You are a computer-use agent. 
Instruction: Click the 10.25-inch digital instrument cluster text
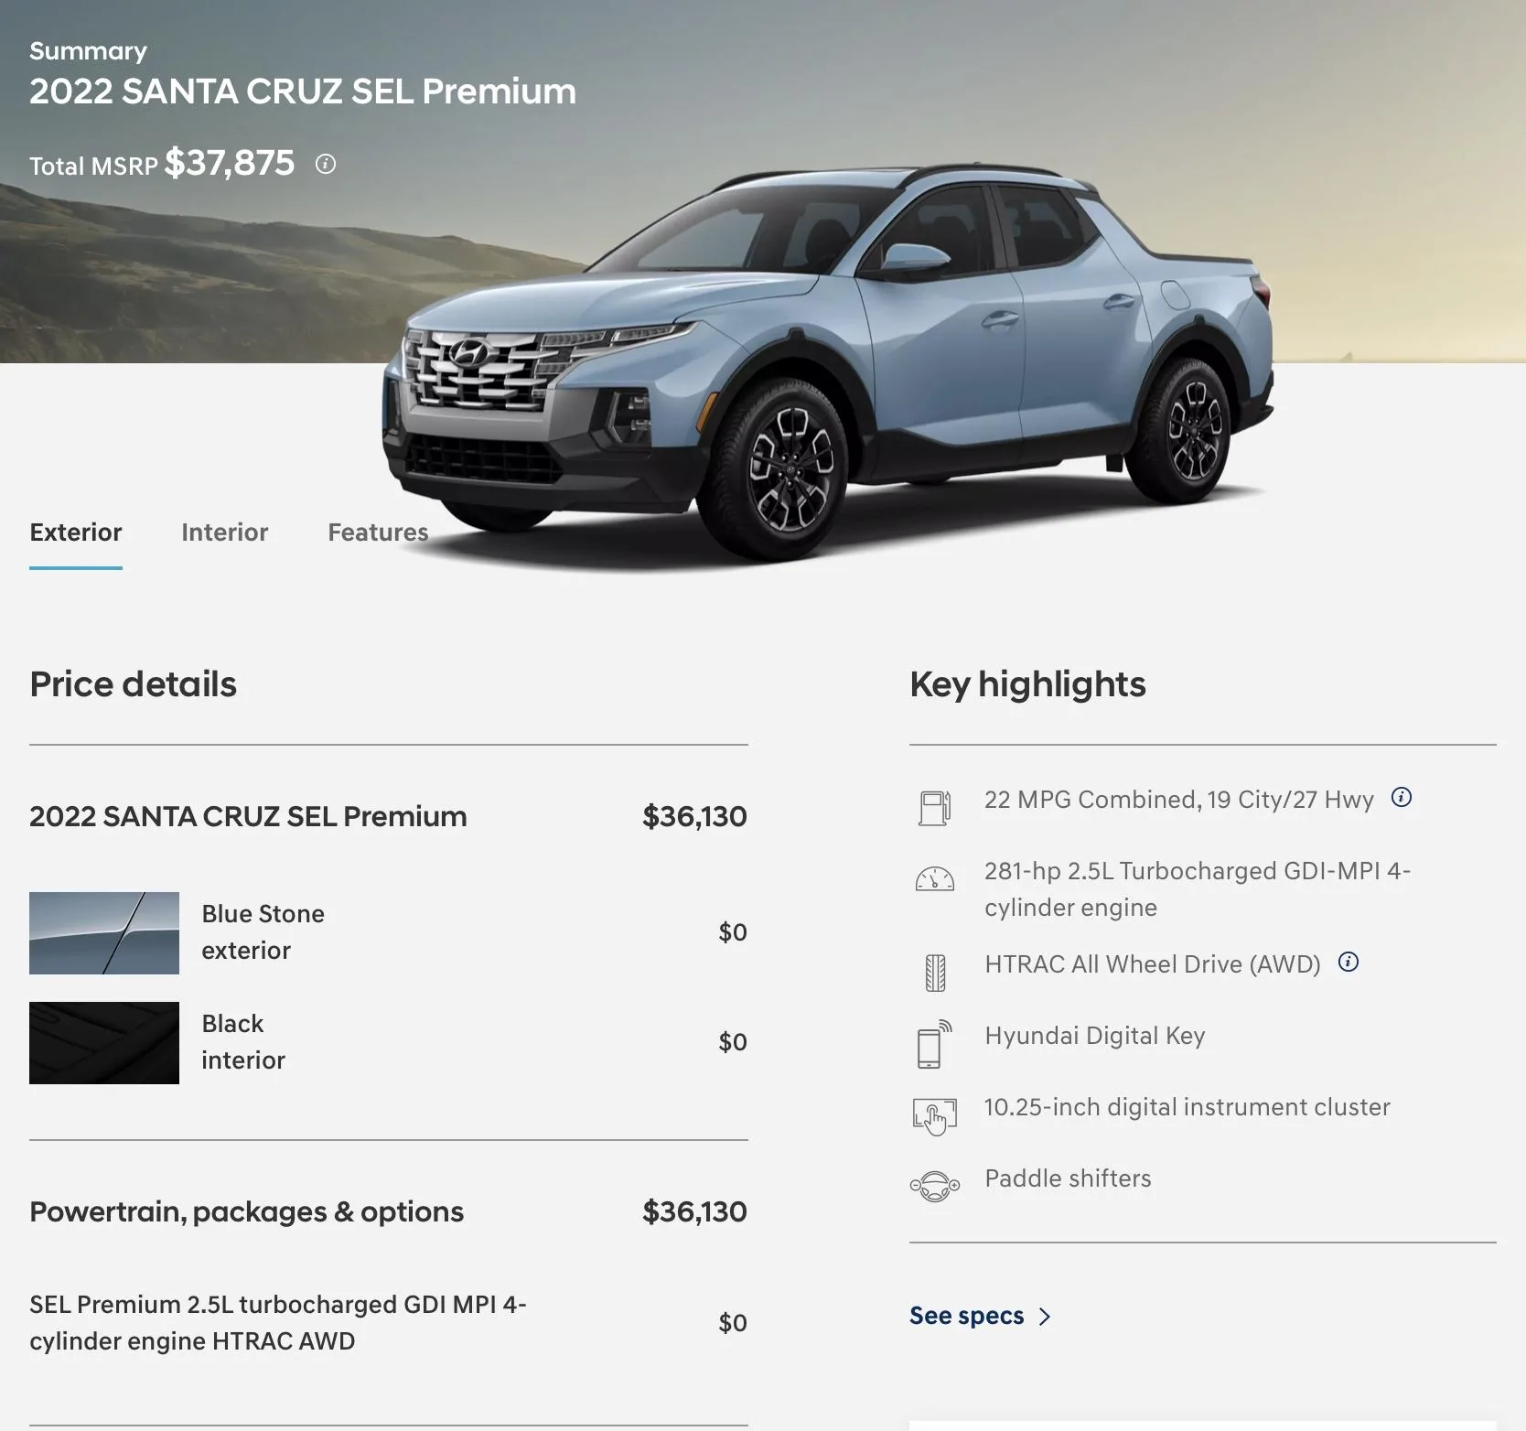pyautogui.click(x=1187, y=1107)
